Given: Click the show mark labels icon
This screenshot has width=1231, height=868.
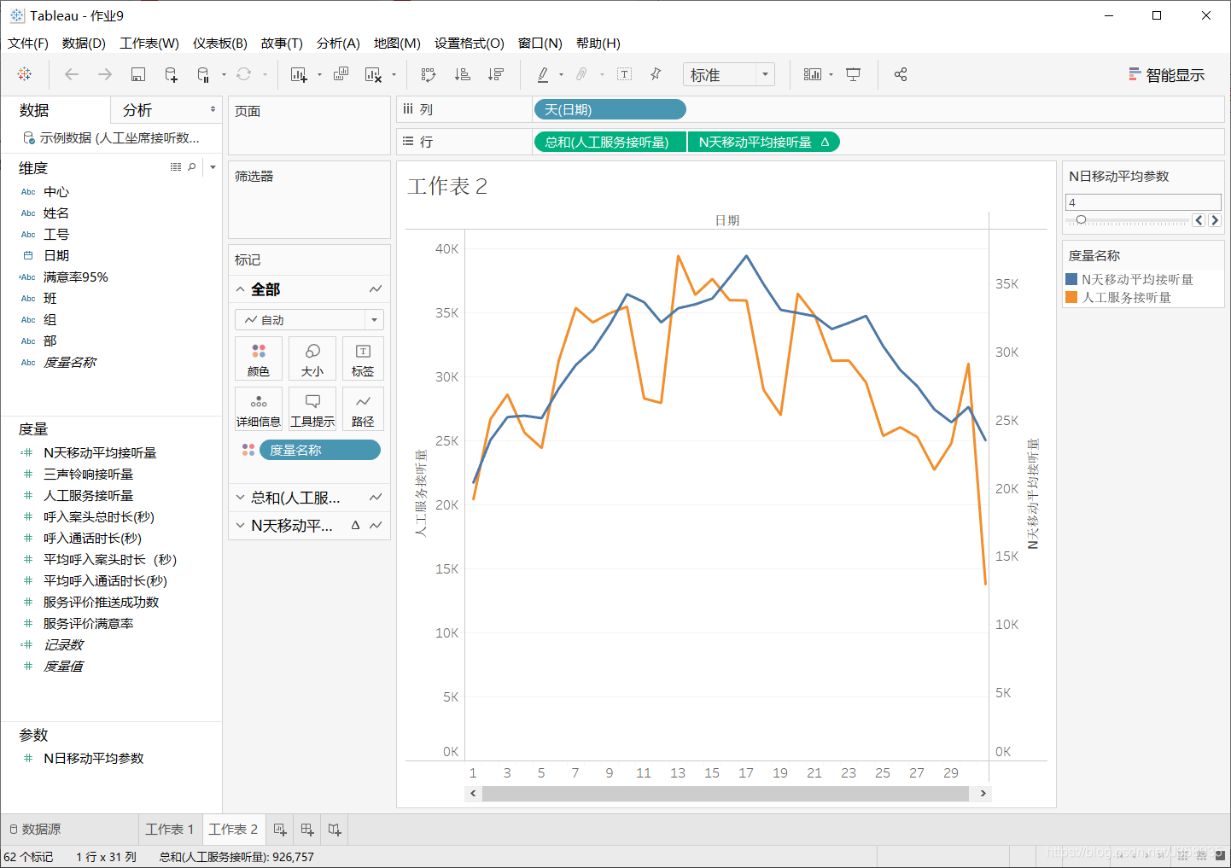Looking at the screenshot, I should [x=625, y=74].
